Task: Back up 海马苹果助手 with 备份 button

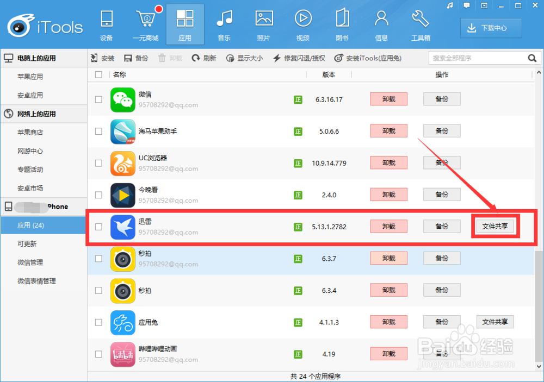Action: point(442,131)
